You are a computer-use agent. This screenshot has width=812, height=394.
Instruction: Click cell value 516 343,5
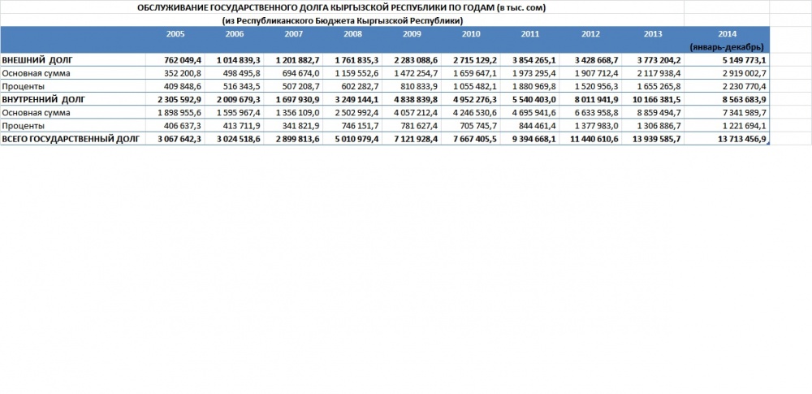(242, 86)
